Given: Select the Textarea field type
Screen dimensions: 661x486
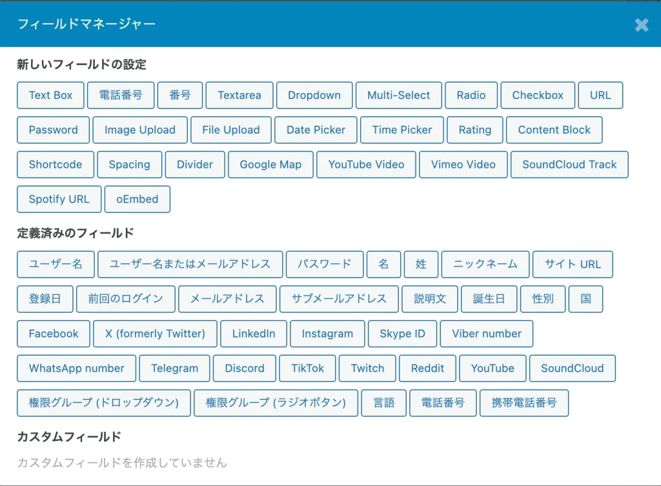Looking at the screenshot, I should (239, 96).
